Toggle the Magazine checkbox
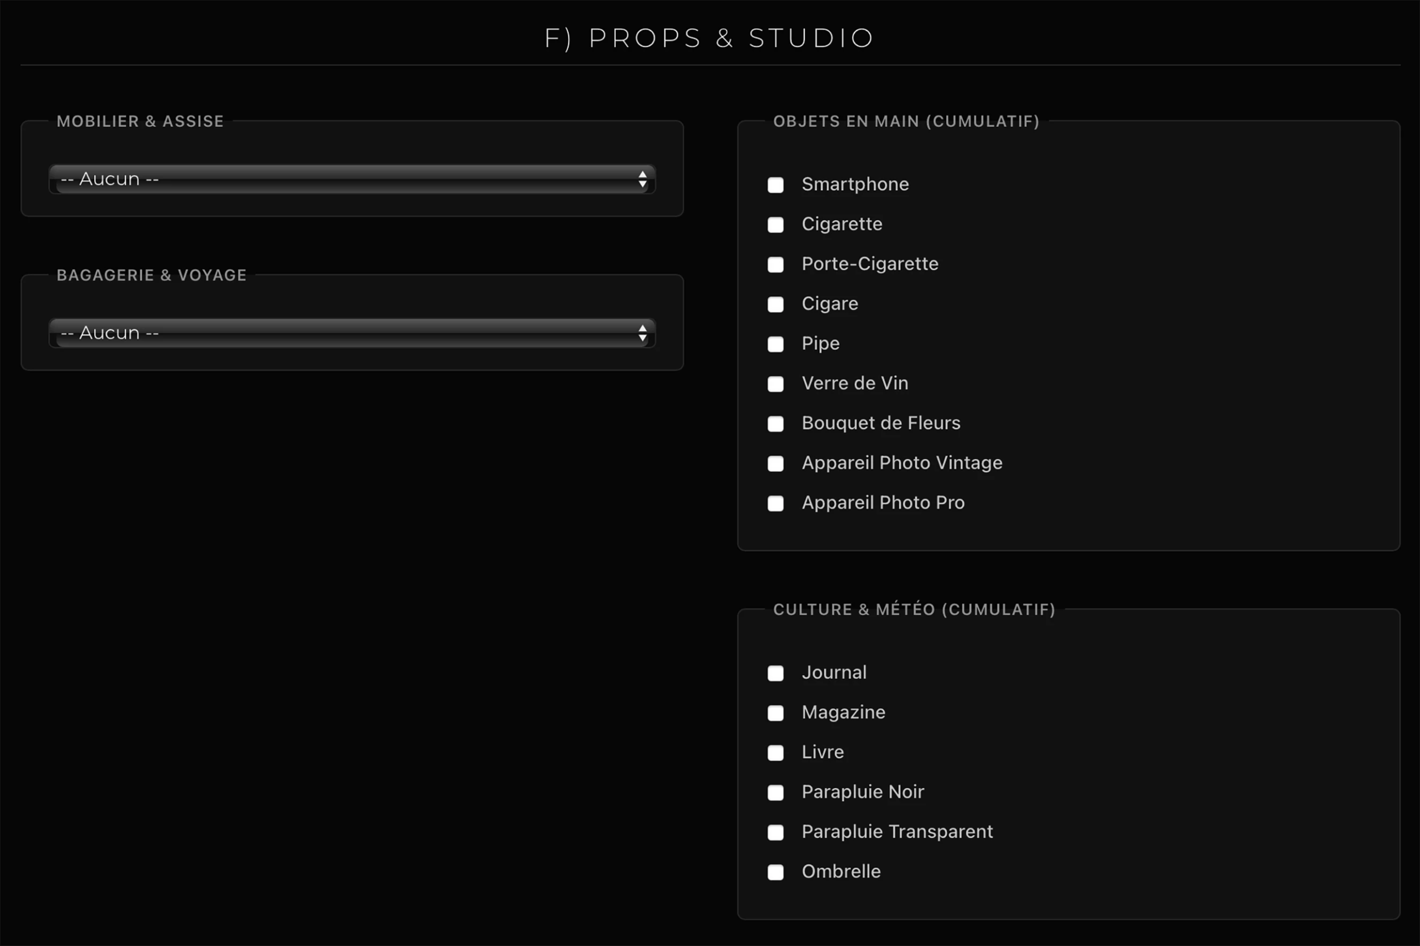Image resolution: width=1420 pixels, height=946 pixels. (x=775, y=713)
